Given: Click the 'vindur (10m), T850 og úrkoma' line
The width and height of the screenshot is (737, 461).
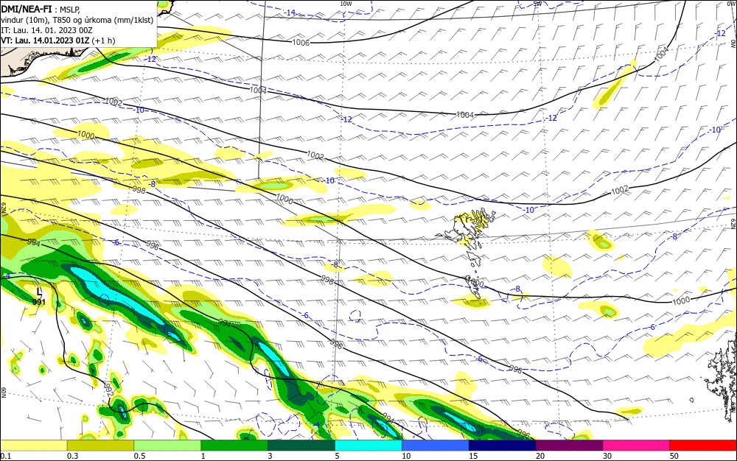Looking at the screenshot, I should 77,20.
